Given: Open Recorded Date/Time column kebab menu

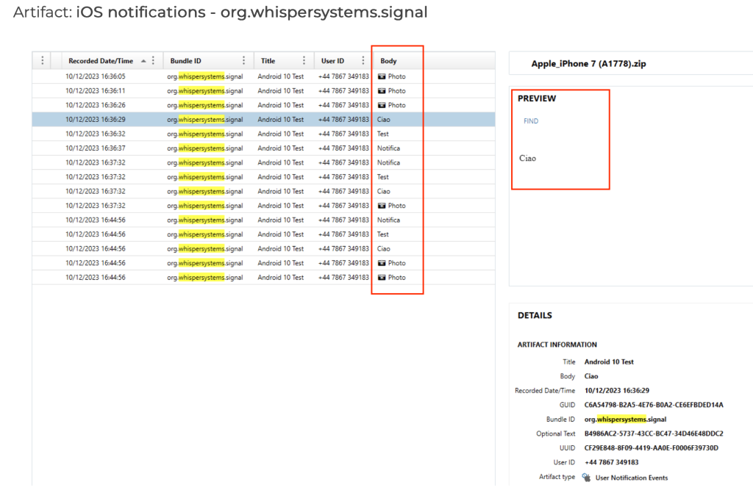Looking at the screenshot, I should (153, 61).
